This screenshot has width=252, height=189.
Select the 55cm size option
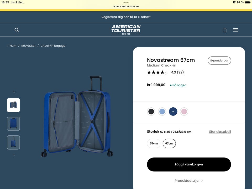154,144
